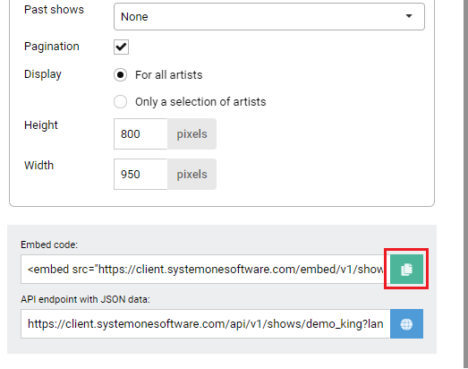Choose 'Only a selection of artists' radio
The height and width of the screenshot is (369, 468).
[x=120, y=102]
